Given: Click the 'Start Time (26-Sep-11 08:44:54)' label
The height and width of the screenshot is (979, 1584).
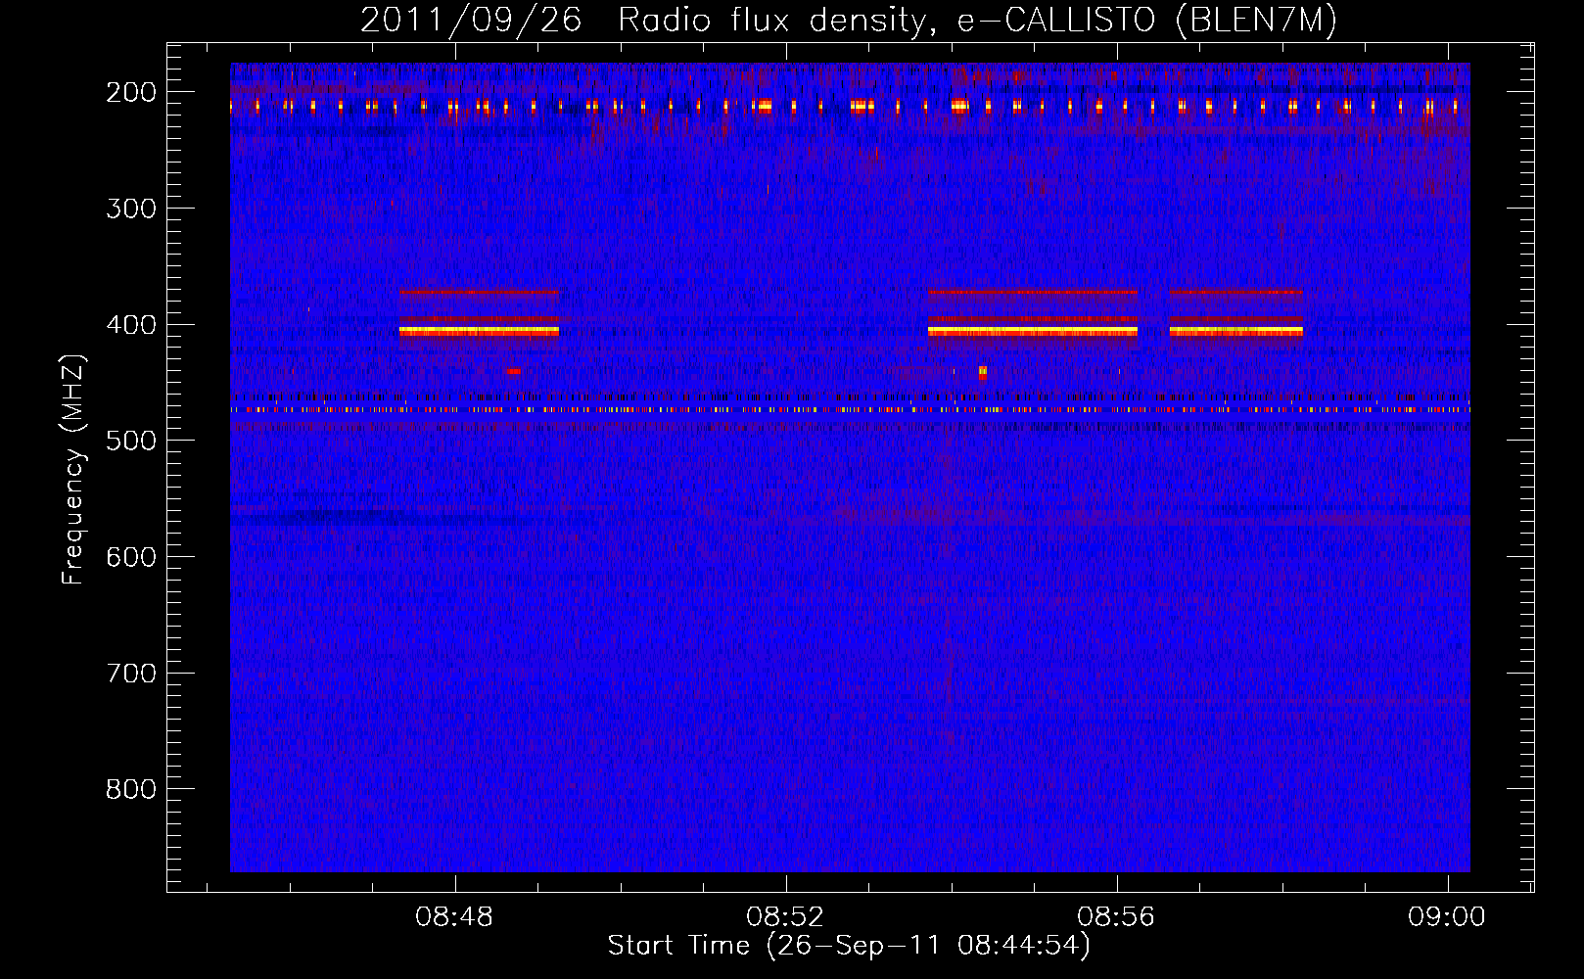Looking at the screenshot, I should click(x=849, y=946).
